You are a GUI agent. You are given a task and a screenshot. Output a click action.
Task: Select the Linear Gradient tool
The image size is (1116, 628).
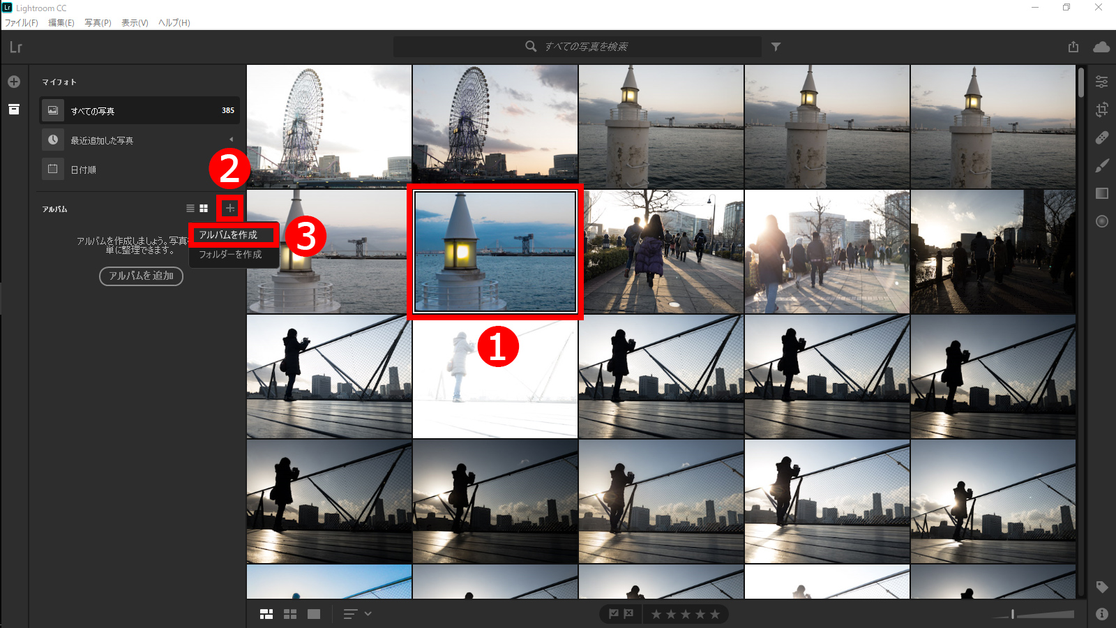1102,193
